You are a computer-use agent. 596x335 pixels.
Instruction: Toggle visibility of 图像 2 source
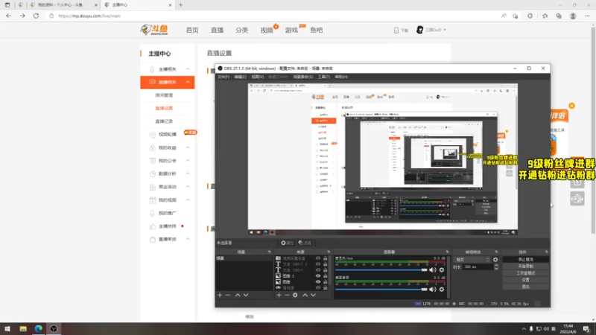coord(318,276)
